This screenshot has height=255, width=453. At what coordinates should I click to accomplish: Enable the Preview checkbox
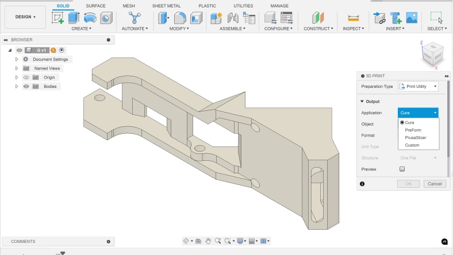[x=402, y=169]
